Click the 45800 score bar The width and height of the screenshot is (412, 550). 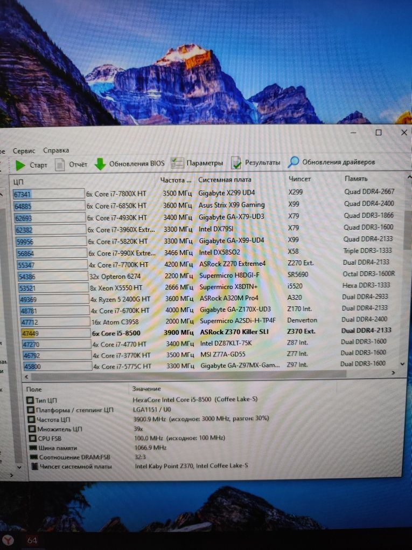58,366
